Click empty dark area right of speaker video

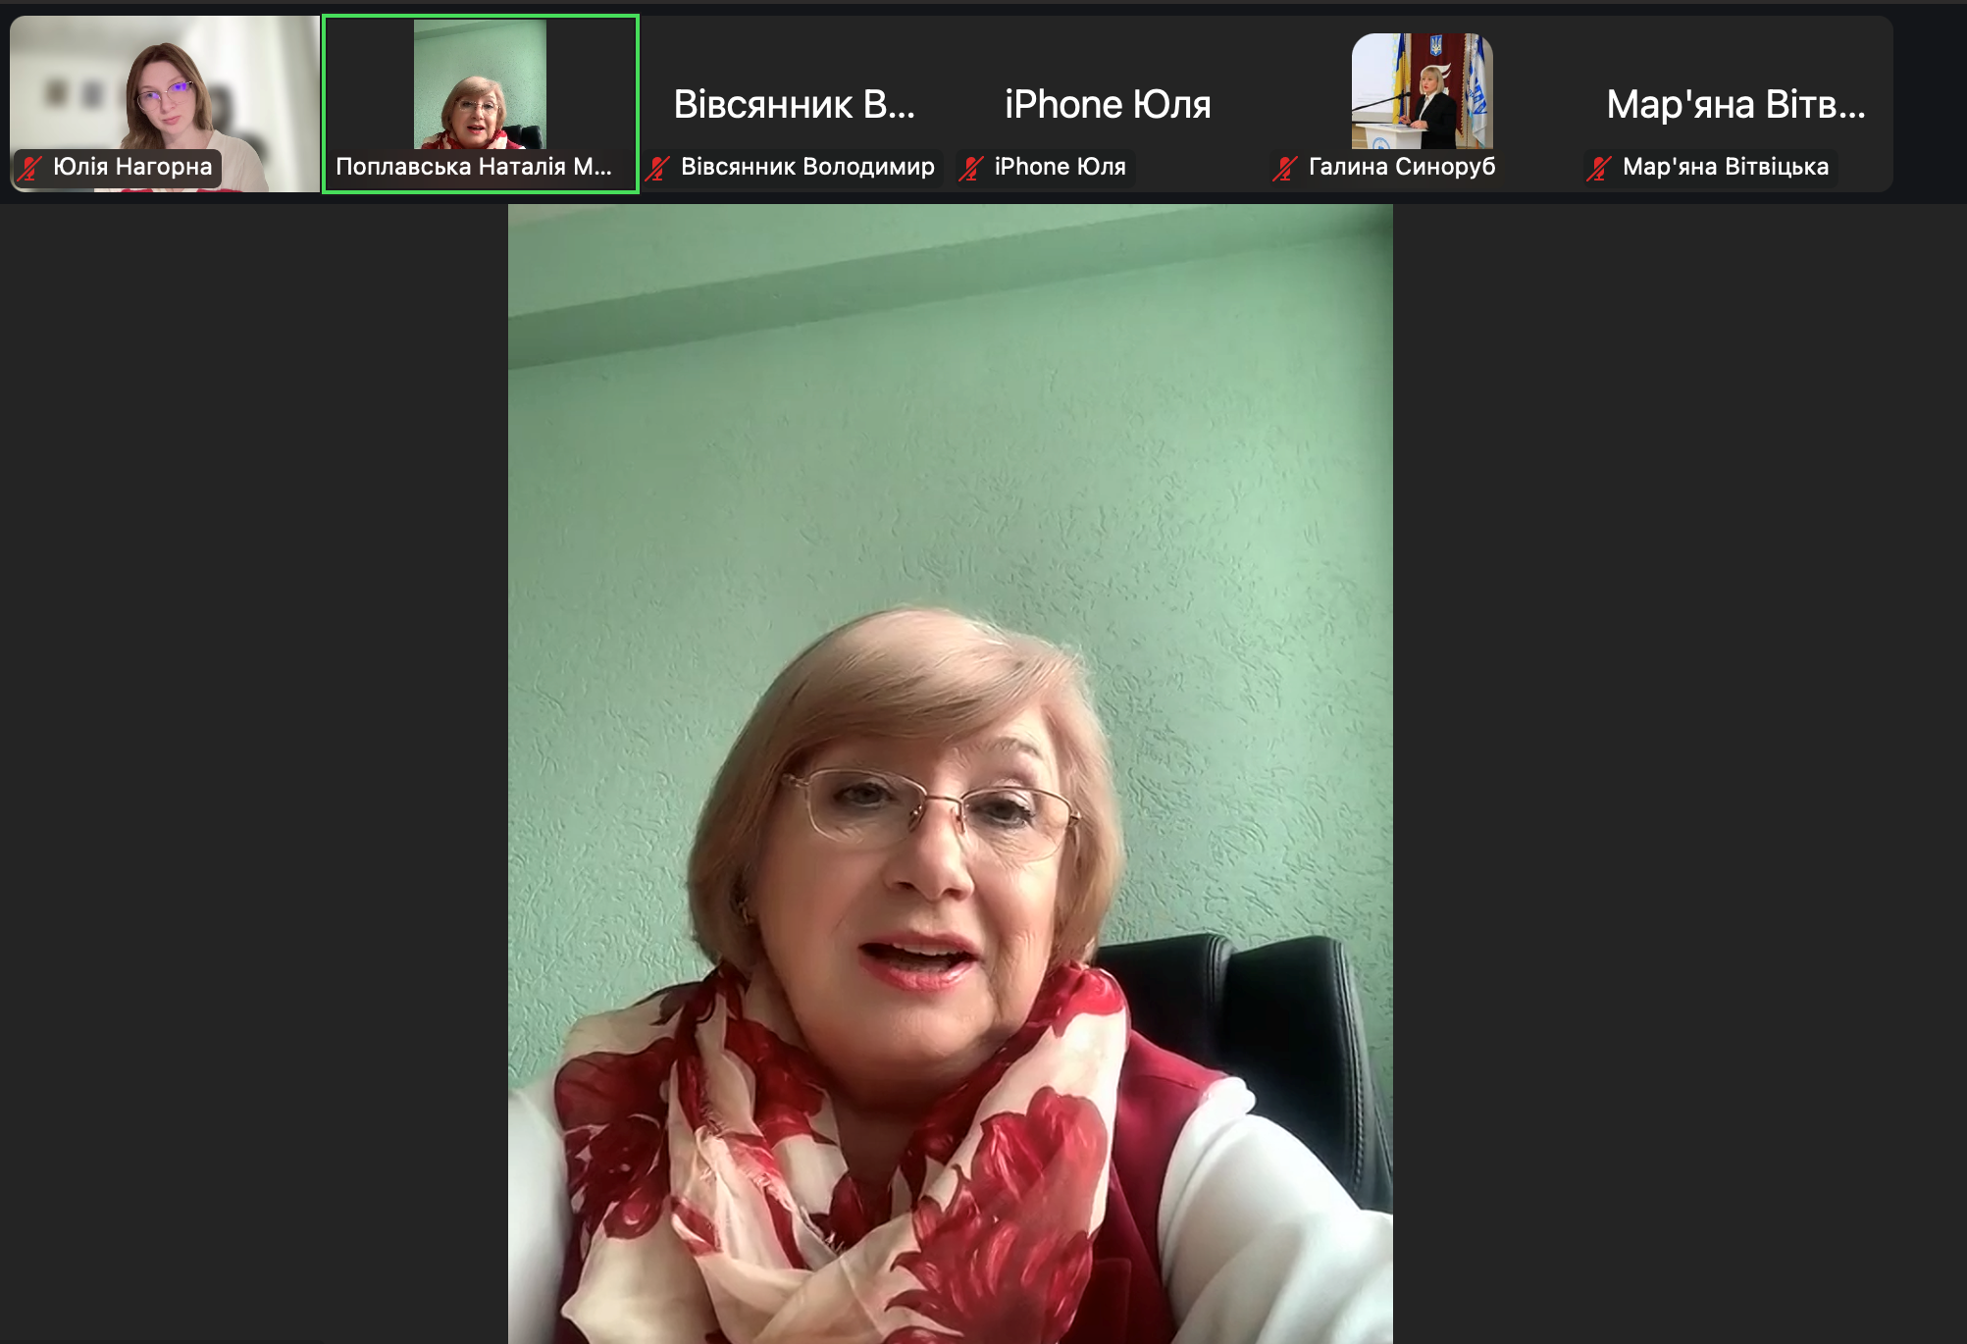click(1678, 773)
